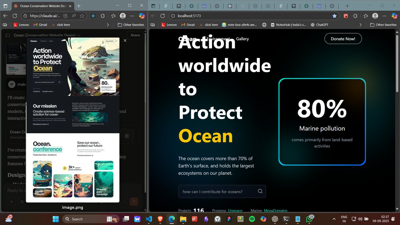Open Gallery nav link on Ocean site
The height and width of the screenshot is (225, 400).
[242, 39]
